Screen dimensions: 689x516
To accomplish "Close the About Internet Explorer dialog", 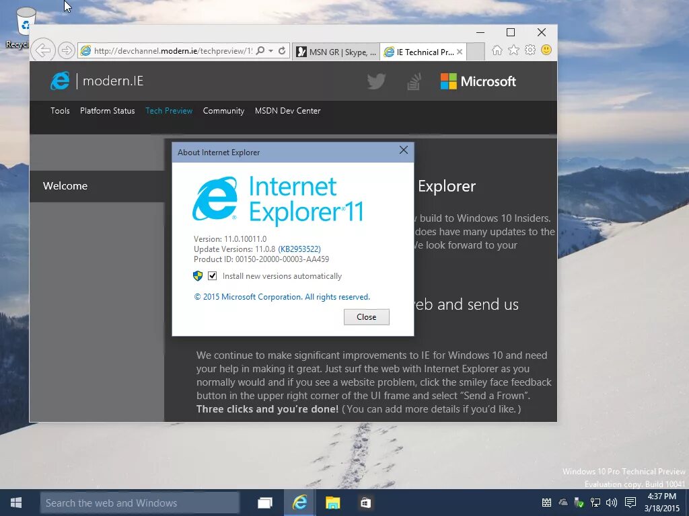I will pos(404,150).
